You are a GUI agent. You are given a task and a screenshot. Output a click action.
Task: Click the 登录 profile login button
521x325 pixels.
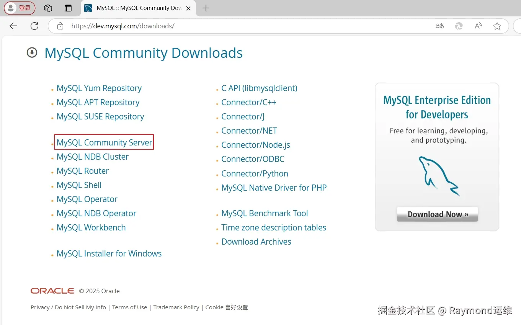20,8
